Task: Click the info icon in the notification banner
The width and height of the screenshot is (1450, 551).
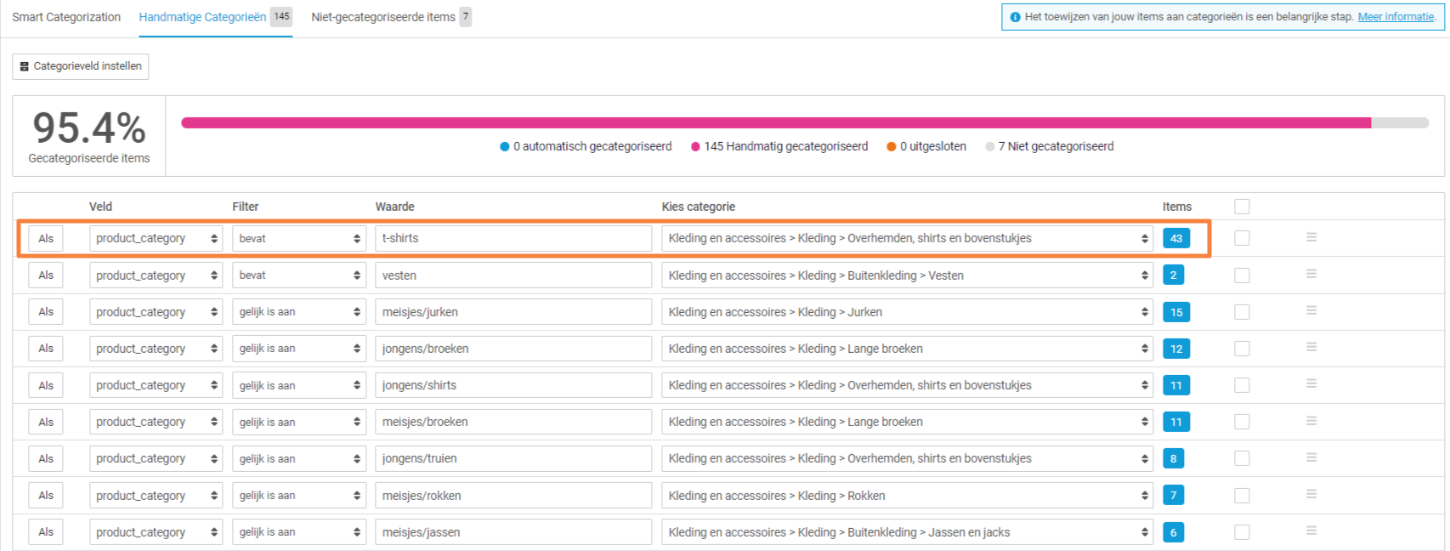Action: point(1015,17)
